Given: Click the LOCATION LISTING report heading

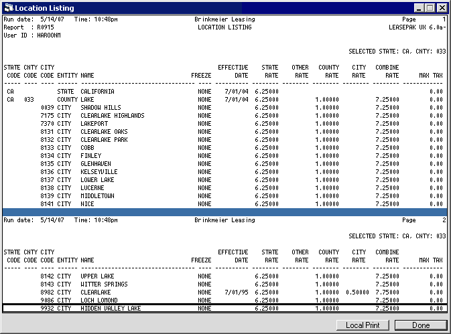Looking at the screenshot, I should 224,27.
